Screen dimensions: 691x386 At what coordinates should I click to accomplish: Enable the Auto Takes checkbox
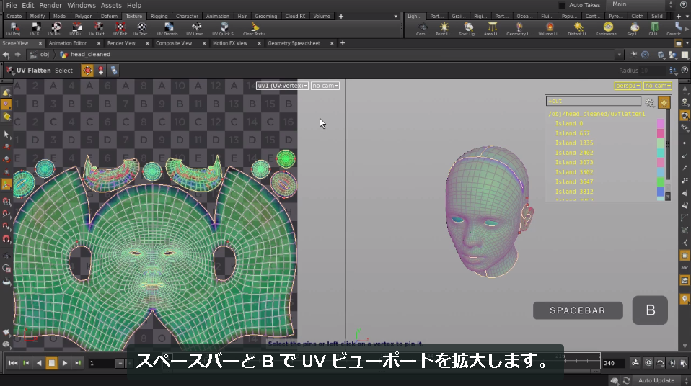562,5
